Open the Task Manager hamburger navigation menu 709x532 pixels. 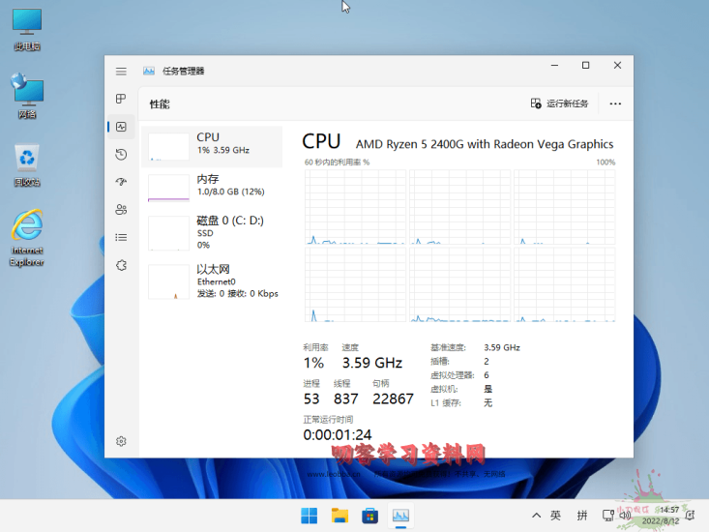121,72
